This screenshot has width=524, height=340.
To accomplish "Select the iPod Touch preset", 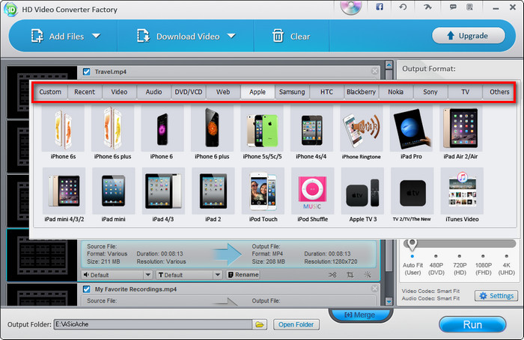I will (x=263, y=196).
